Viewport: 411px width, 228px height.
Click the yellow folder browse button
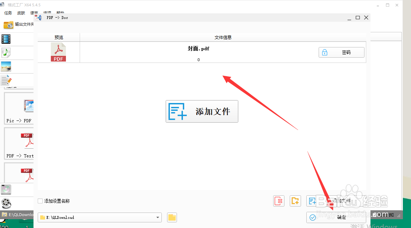(x=172, y=217)
